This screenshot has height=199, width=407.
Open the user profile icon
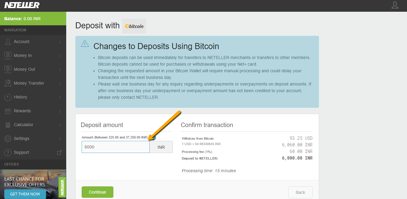[395, 5]
